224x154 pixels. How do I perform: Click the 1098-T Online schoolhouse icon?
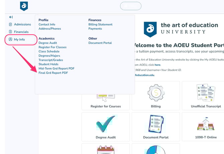(206, 124)
